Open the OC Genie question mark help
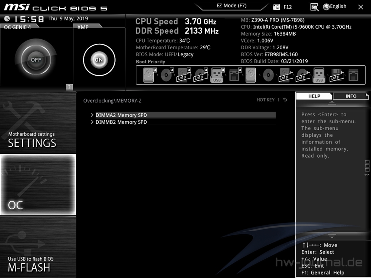 click(x=69, y=87)
